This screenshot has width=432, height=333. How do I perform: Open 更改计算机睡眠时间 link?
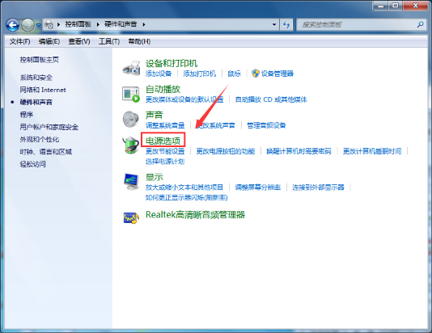pos(372,151)
